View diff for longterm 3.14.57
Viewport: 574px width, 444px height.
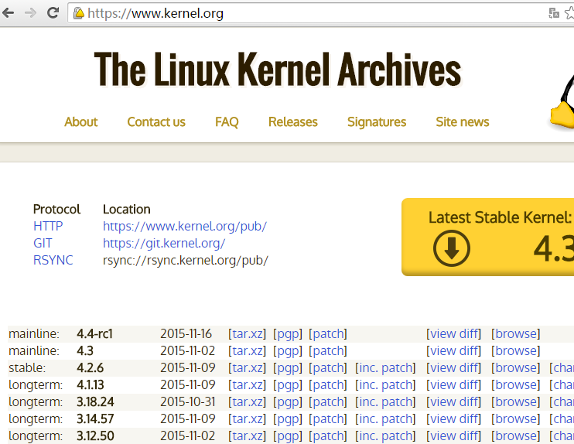coord(453,418)
